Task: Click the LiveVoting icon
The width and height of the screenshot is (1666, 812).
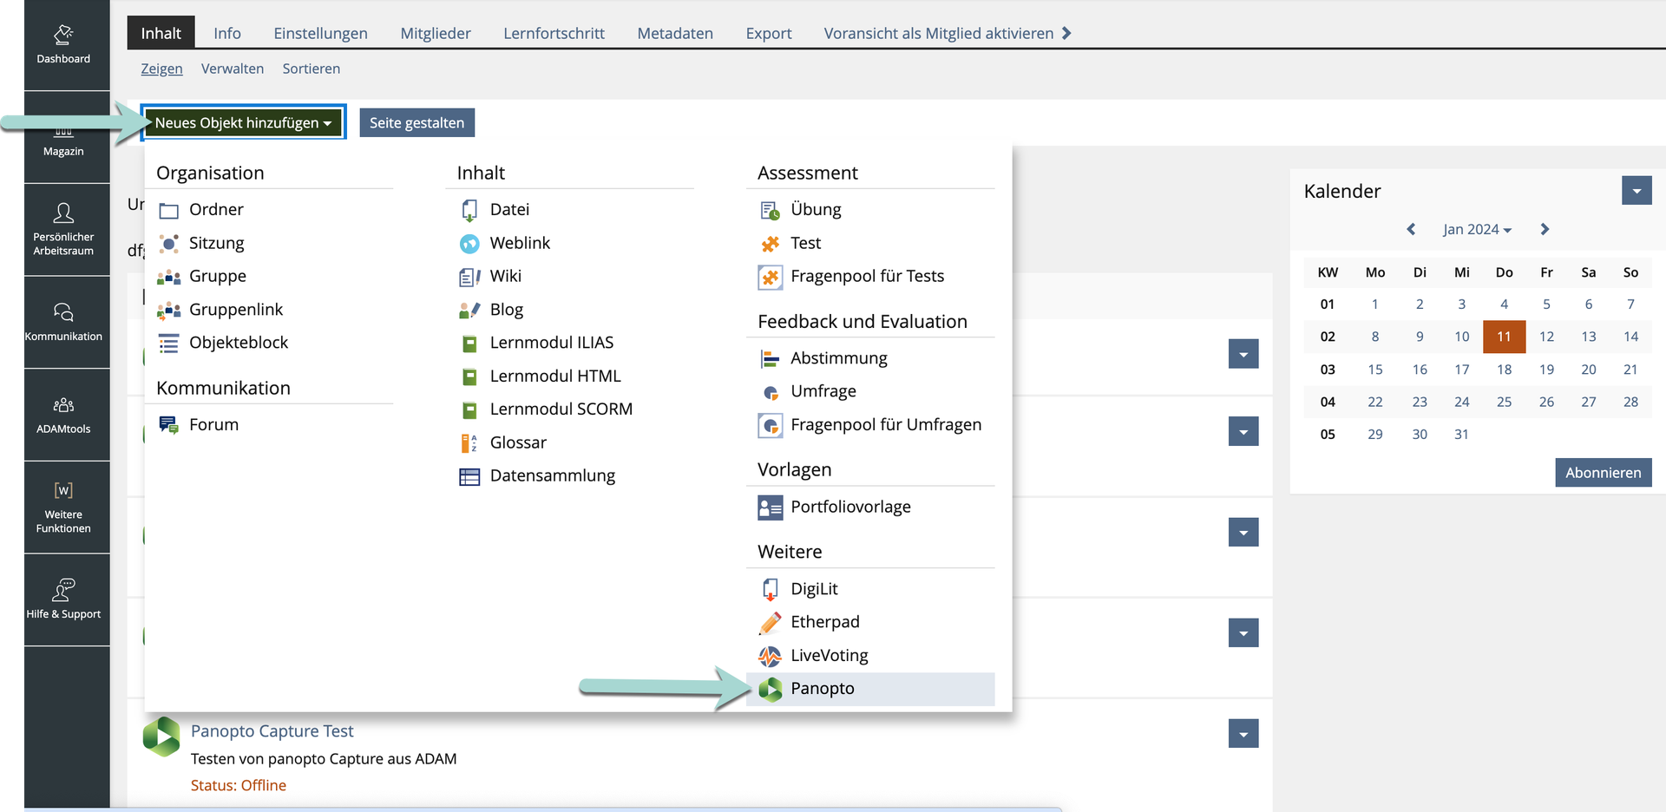Action: pyautogui.click(x=770, y=656)
